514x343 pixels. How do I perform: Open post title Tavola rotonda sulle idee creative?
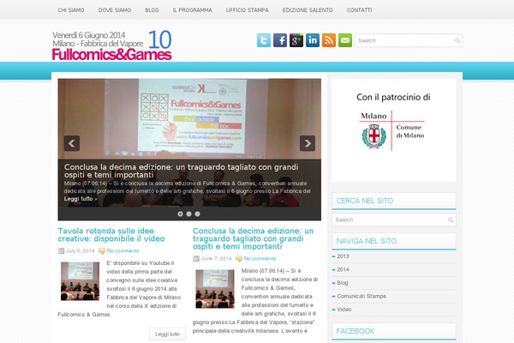pyautogui.click(x=111, y=235)
